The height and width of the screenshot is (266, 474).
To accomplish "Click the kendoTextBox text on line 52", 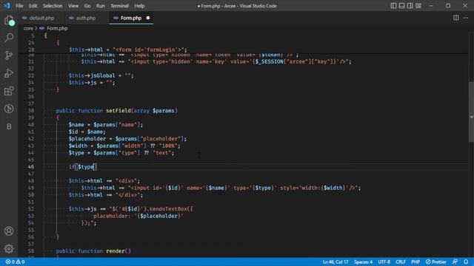I will [167, 208].
